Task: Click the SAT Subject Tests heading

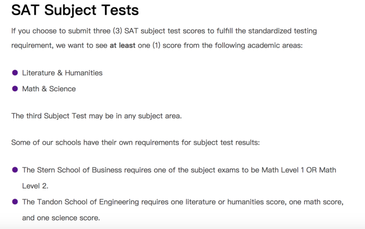Action: [75, 10]
